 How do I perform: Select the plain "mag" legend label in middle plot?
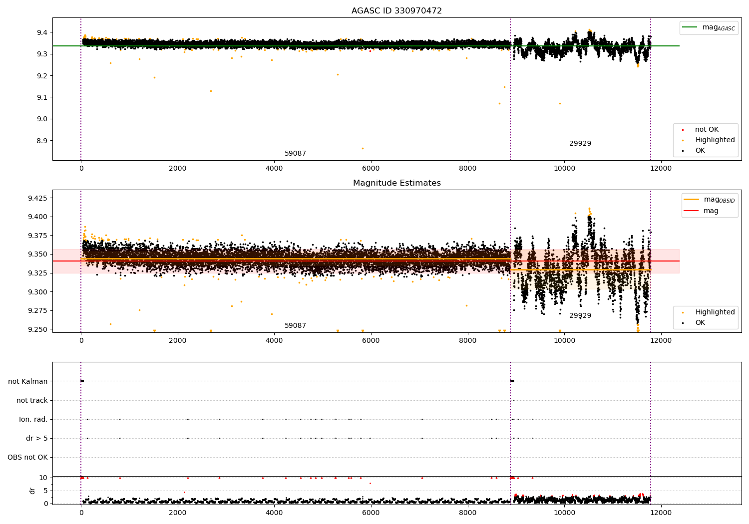click(x=711, y=211)
